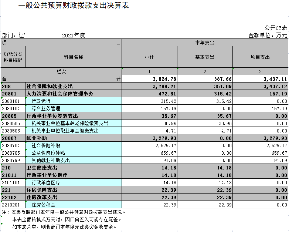Click code cell 22102
This screenshot has width=289, height=232.
13,197
